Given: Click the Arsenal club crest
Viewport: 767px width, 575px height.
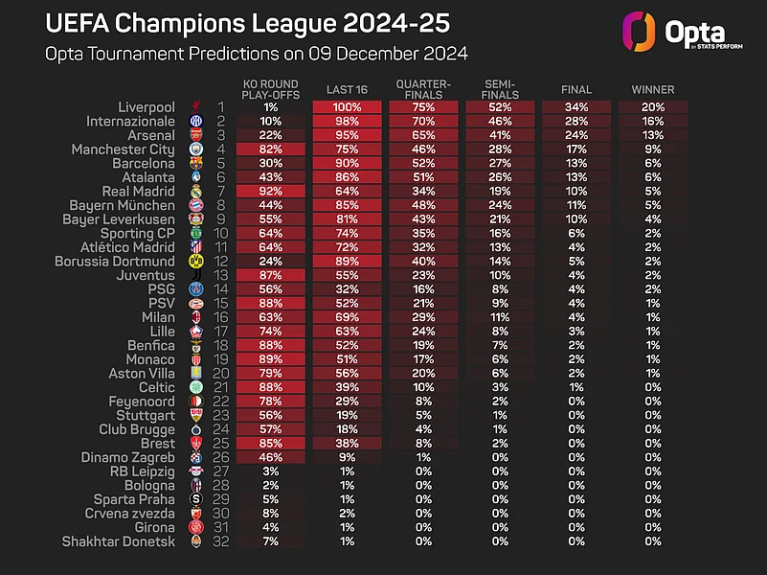Looking at the screenshot, I should click(x=196, y=136).
